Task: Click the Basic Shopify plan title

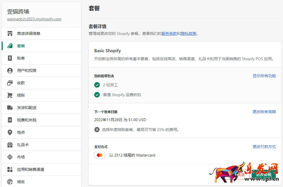Action: 108,51
